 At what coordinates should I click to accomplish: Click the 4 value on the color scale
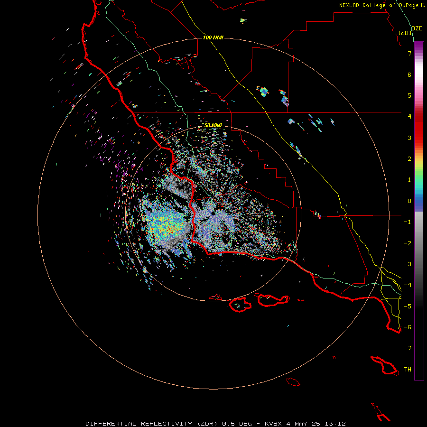[x=409, y=117]
